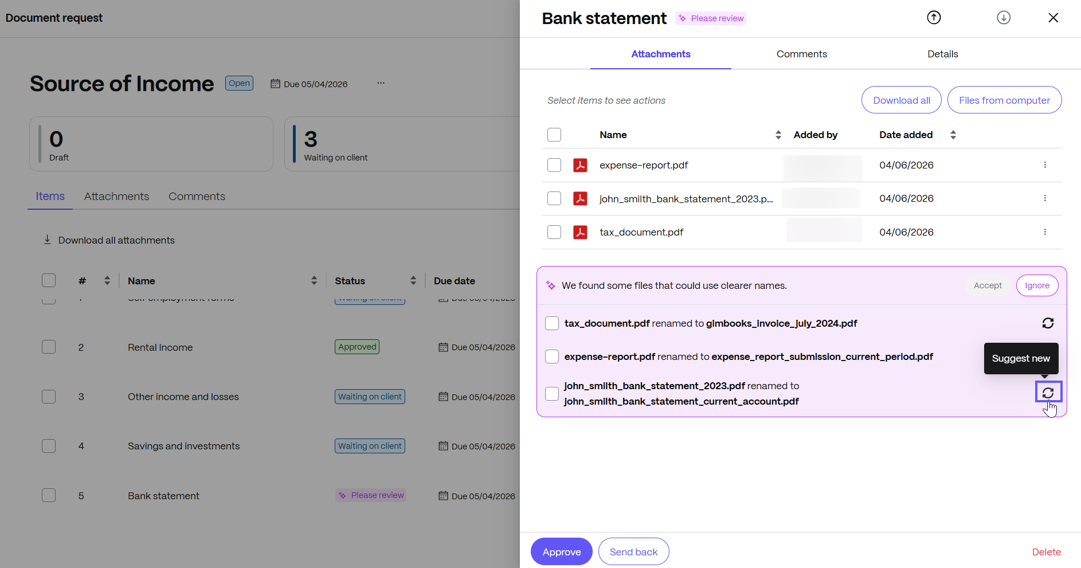The image size is (1081, 568).
Task: Click the refresh icon next to tax_document rename suggestion
Action: click(1048, 323)
